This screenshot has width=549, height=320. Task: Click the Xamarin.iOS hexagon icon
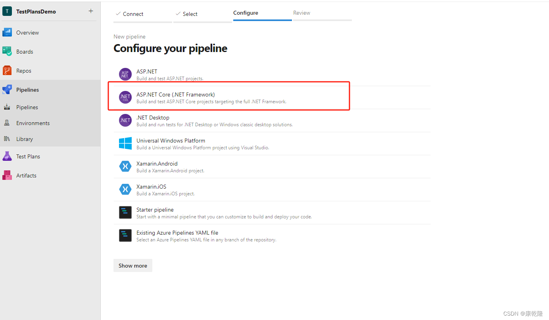(x=125, y=190)
